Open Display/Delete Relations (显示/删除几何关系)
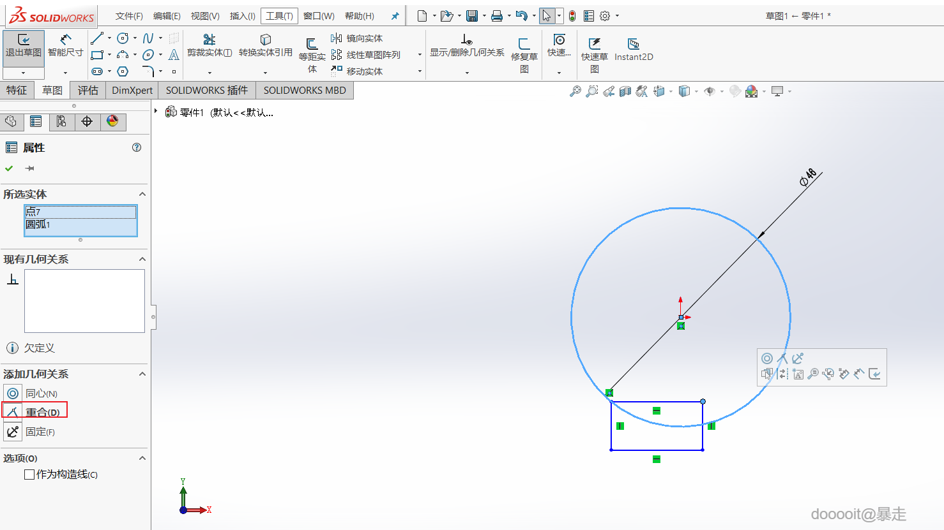 pos(467,45)
